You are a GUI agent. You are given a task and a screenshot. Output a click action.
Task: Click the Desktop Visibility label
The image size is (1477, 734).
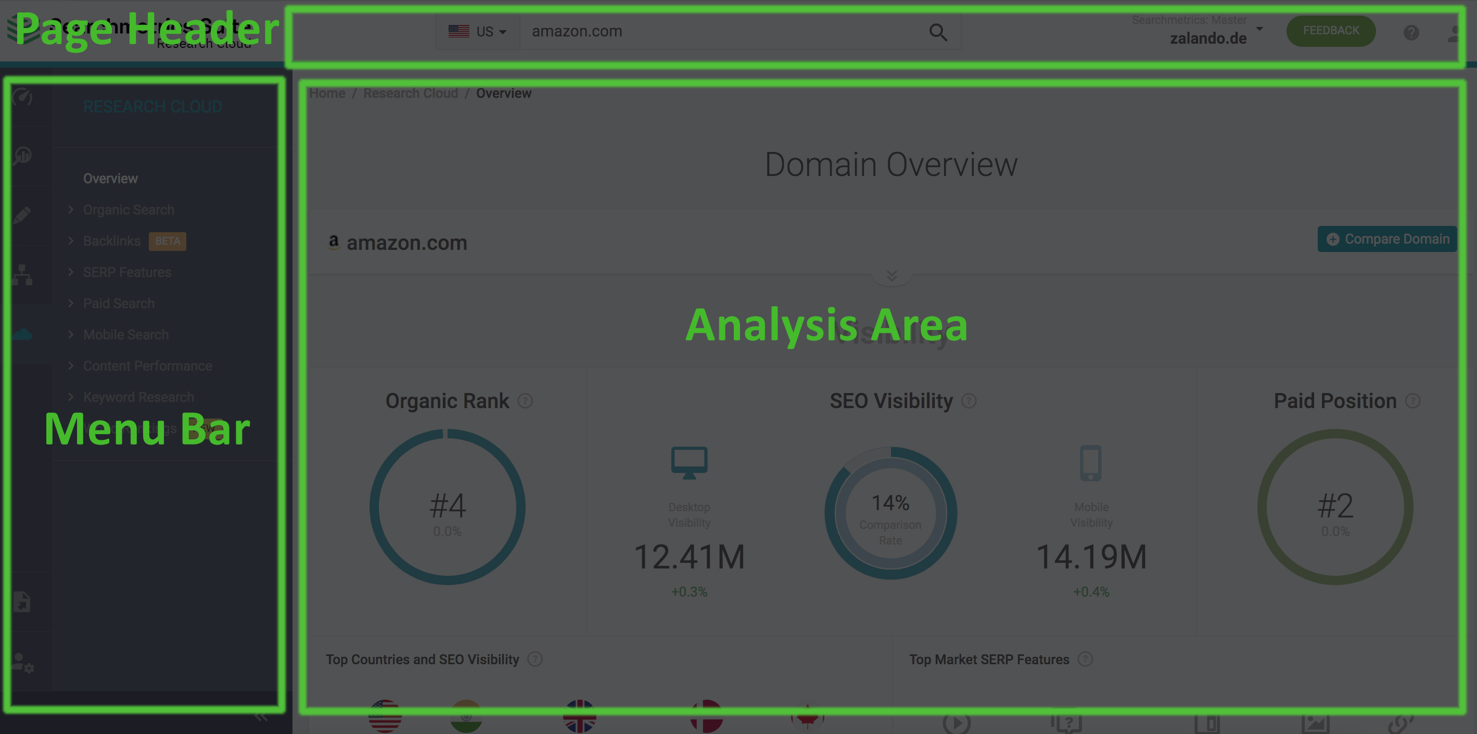point(689,515)
